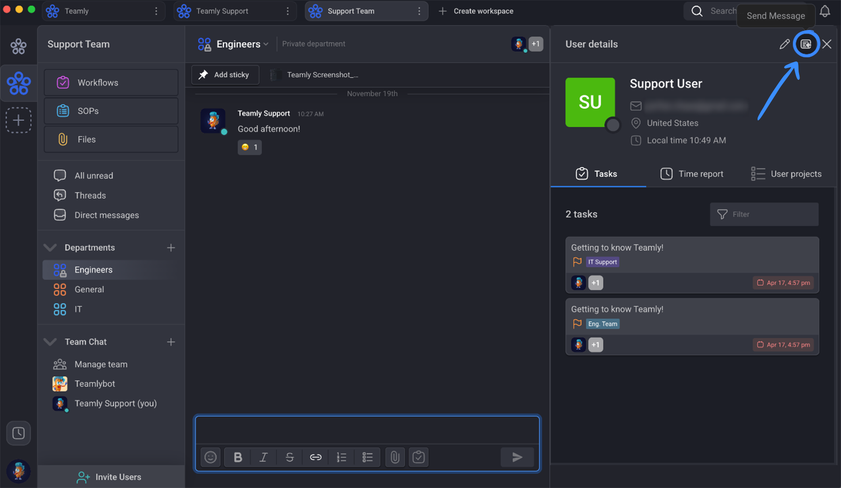Open the Support Team tab options menu

pos(419,11)
